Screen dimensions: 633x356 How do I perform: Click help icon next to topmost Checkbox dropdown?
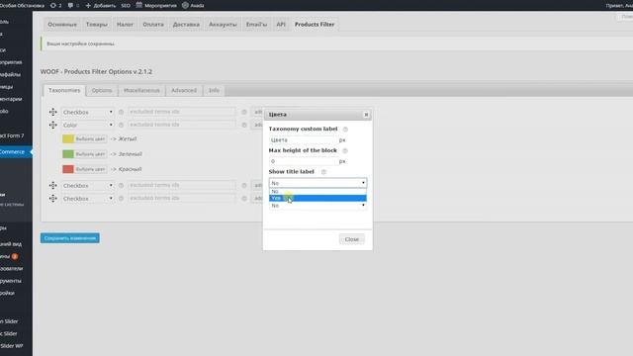pos(121,112)
